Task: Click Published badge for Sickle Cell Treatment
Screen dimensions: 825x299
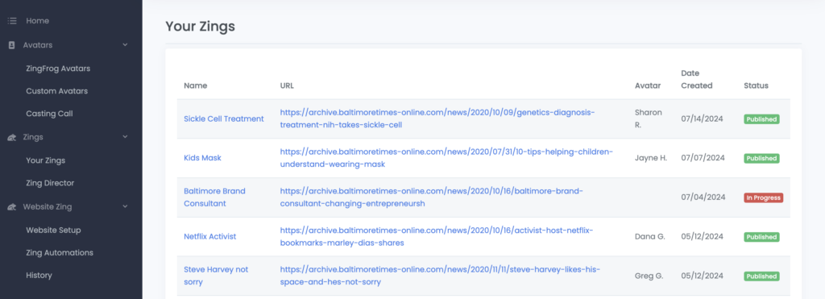Action: pos(761,119)
